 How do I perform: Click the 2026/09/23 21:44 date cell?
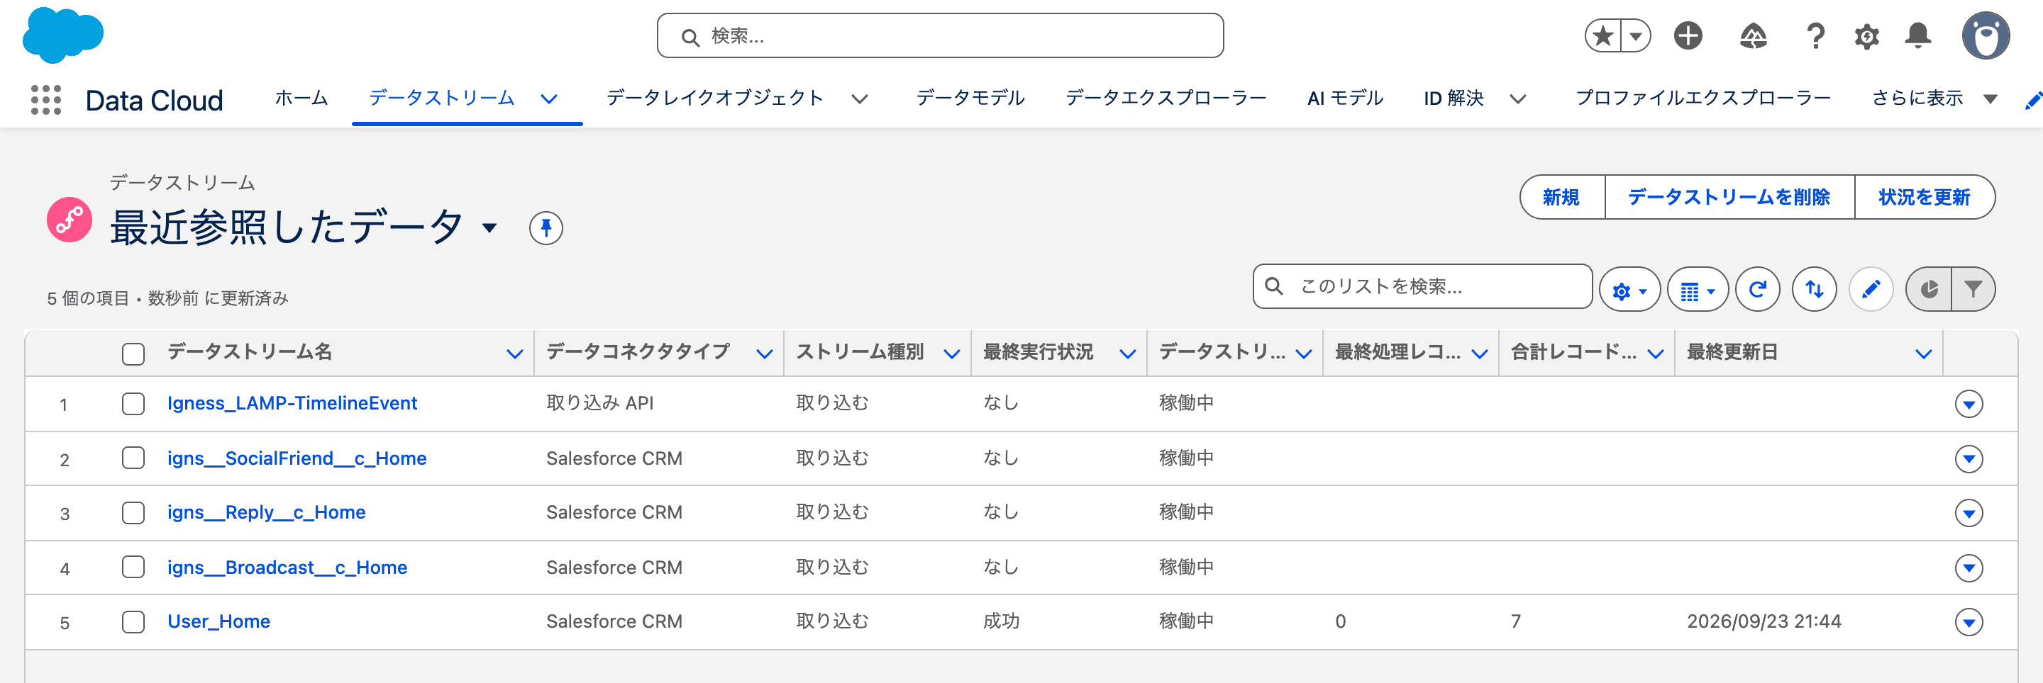click(x=1764, y=621)
